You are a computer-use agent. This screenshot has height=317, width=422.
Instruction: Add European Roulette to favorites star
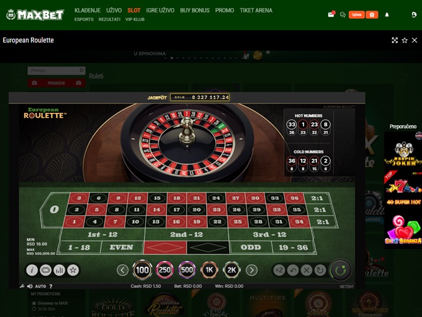405,40
